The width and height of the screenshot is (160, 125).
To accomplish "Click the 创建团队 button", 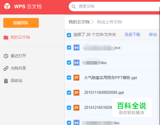I will (21, 23).
